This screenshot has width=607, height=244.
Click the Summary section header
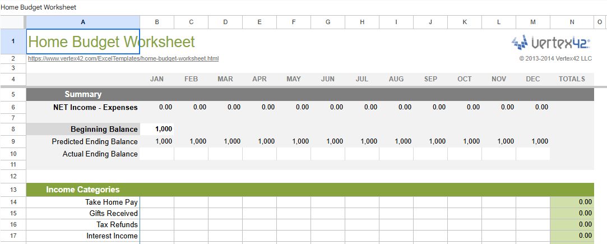click(83, 94)
